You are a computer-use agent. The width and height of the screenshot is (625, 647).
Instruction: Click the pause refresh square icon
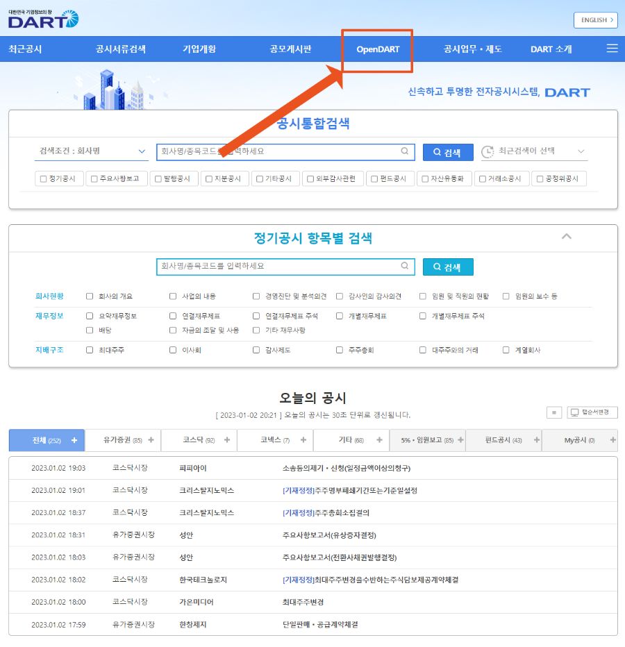coord(554,412)
